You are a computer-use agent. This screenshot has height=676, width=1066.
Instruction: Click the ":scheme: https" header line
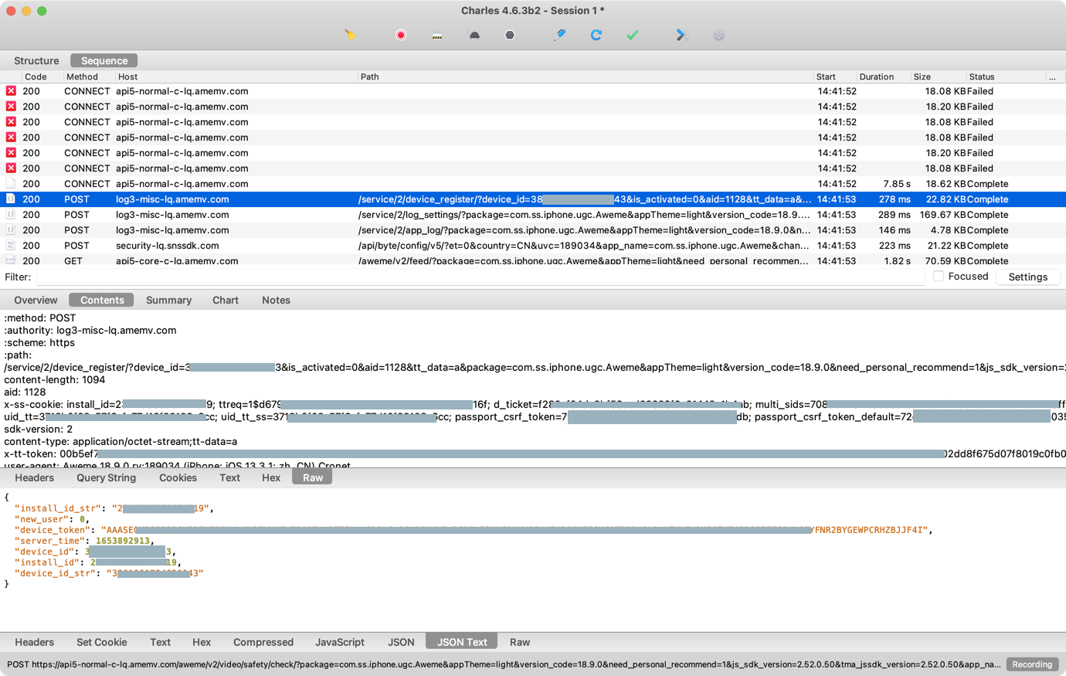39,342
